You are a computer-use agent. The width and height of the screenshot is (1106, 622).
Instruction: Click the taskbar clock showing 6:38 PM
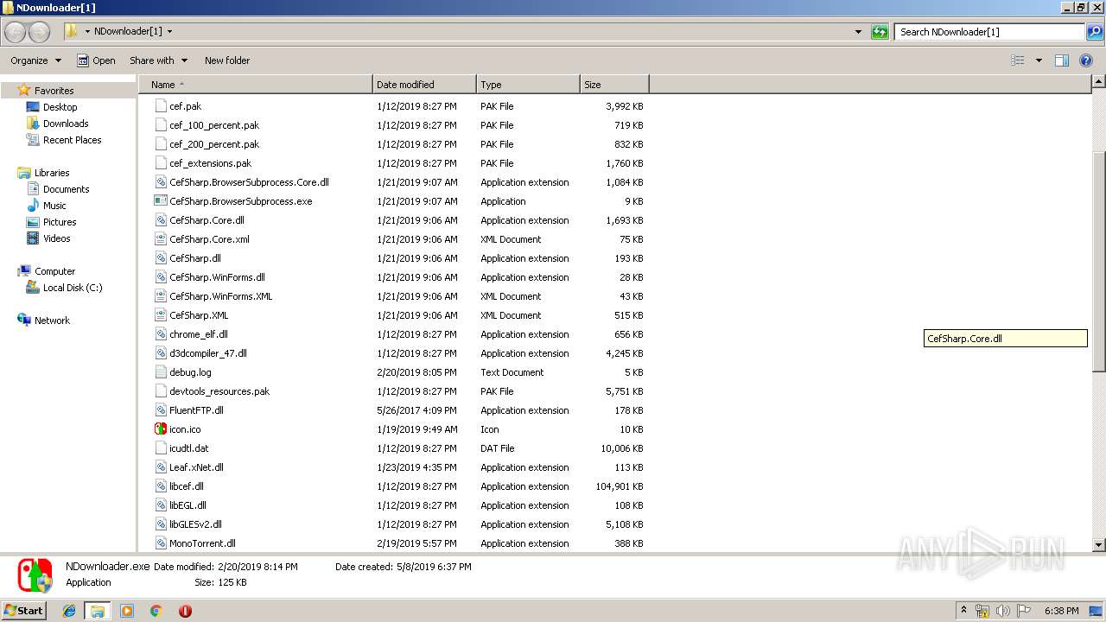1061,611
